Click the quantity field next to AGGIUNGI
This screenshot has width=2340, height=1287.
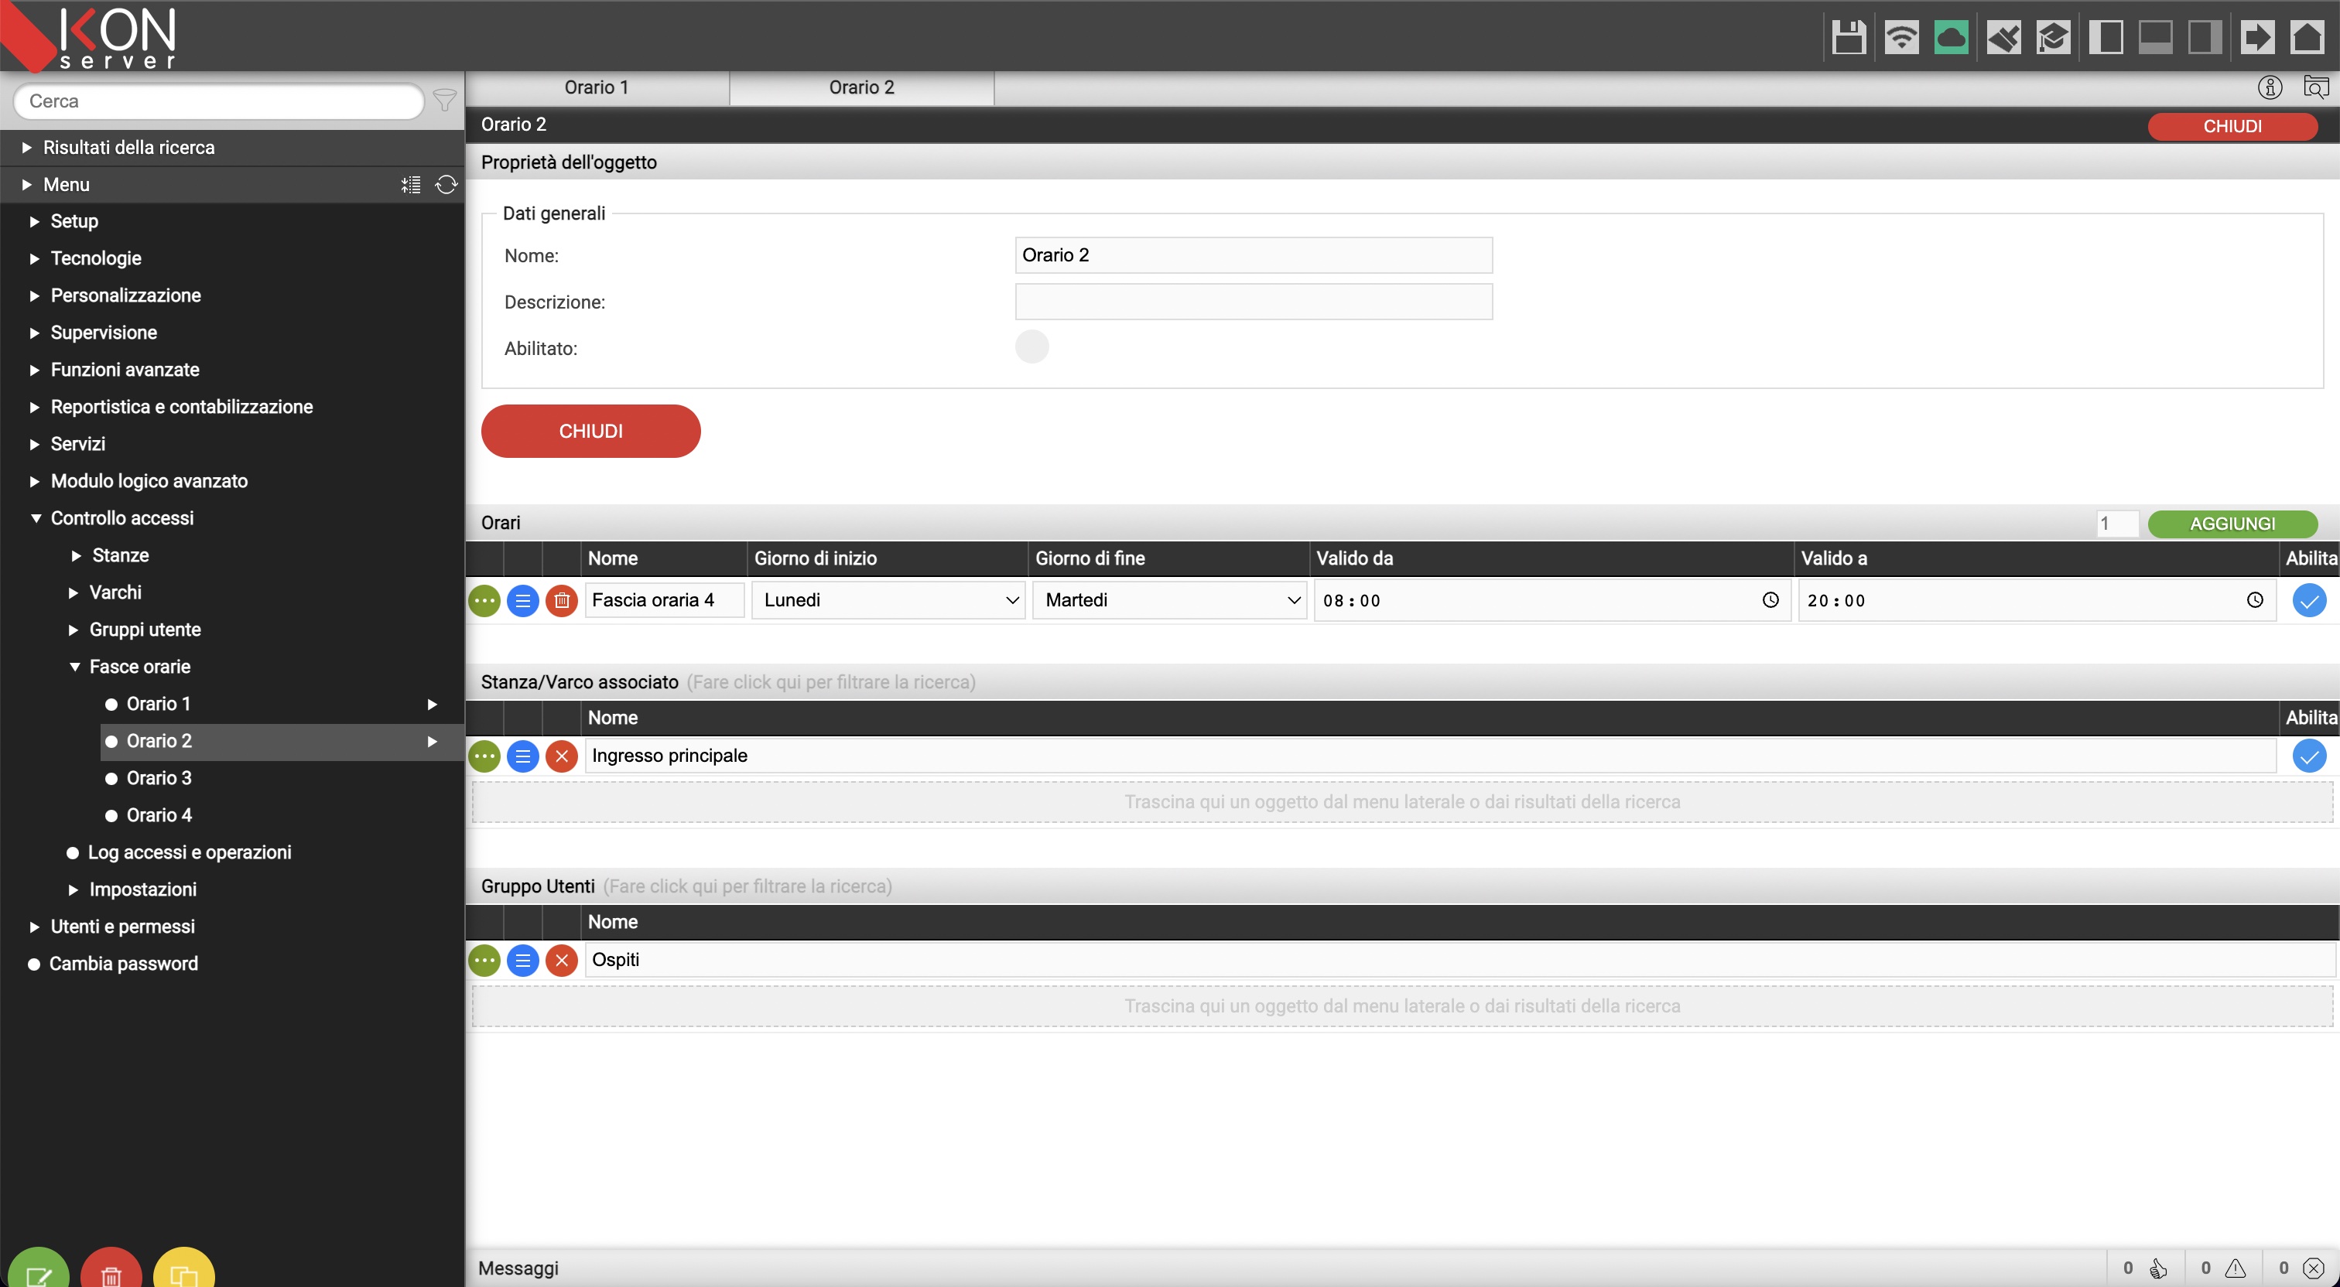[2116, 524]
